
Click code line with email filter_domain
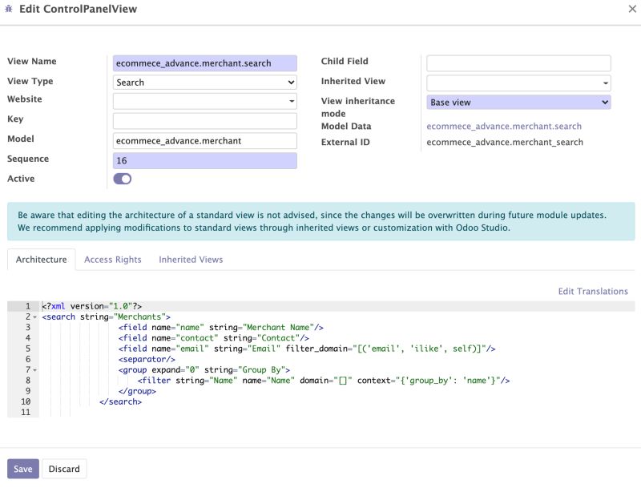pos(307,349)
